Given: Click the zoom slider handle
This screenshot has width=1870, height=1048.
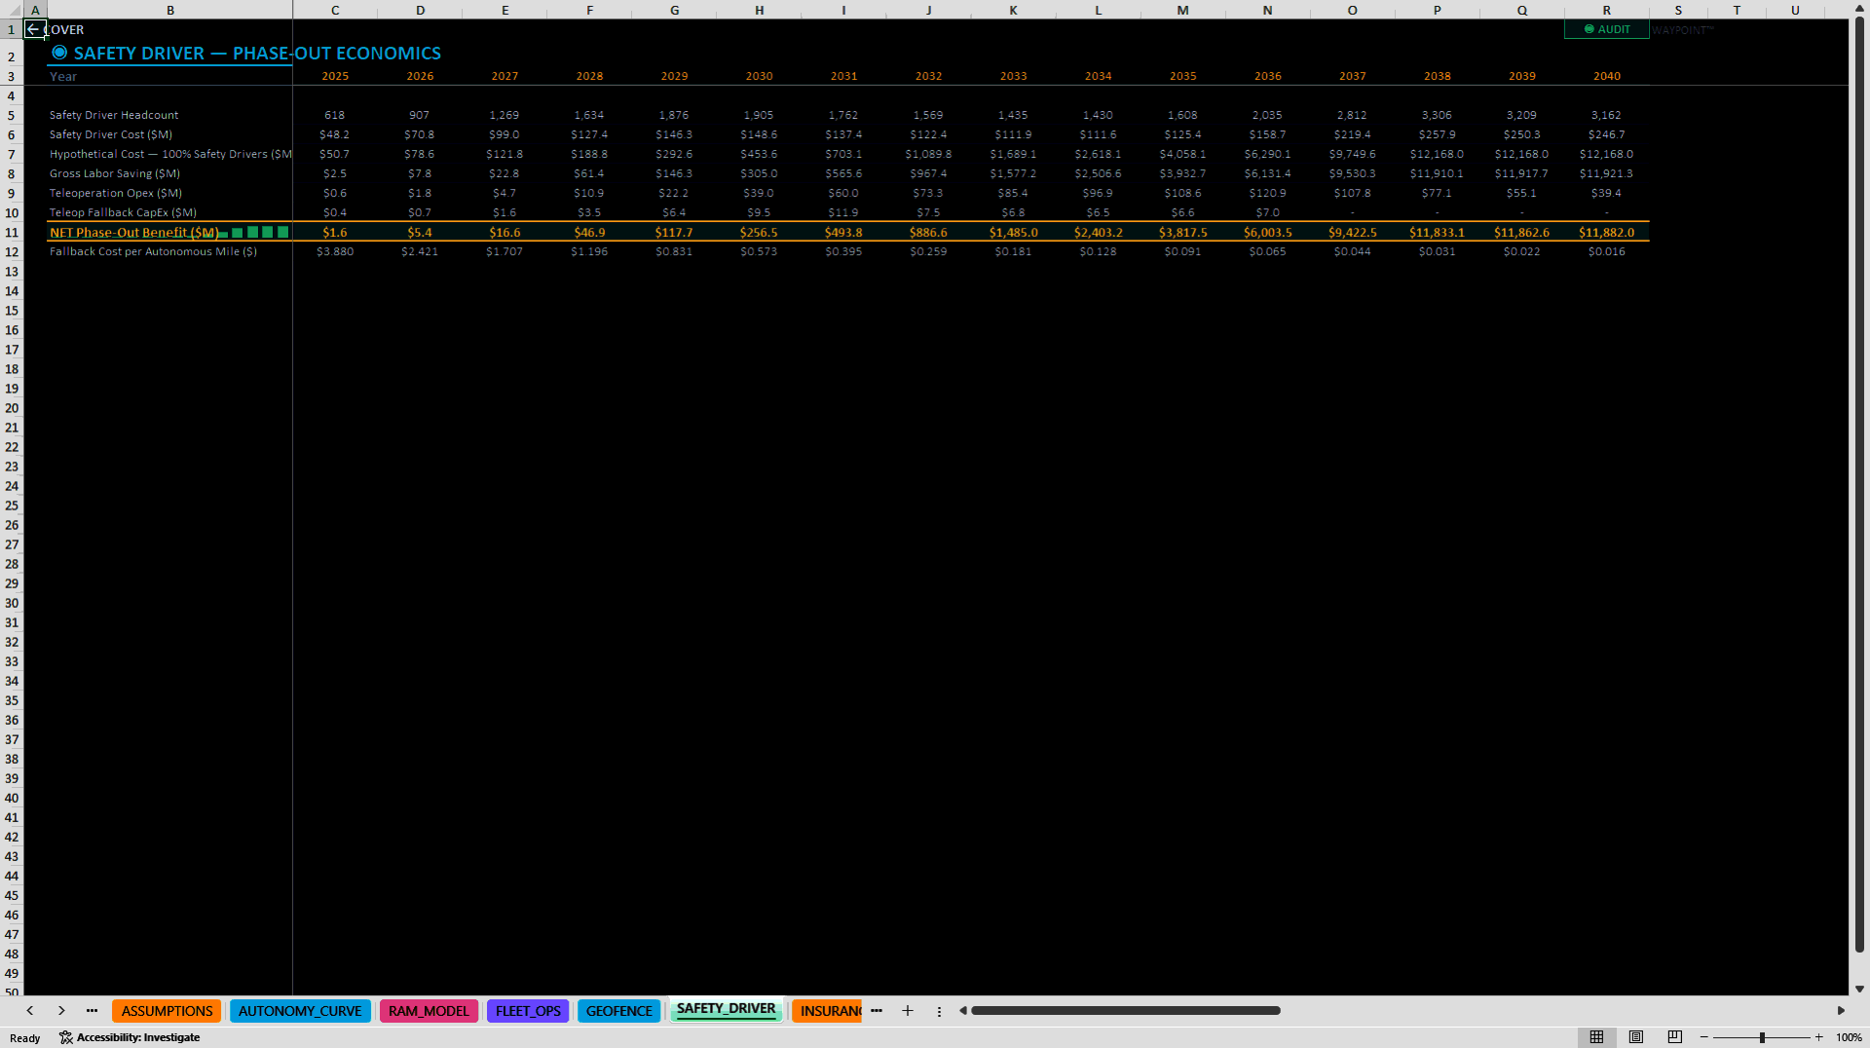Looking at the screenshot, I should pos(1762,1037).
